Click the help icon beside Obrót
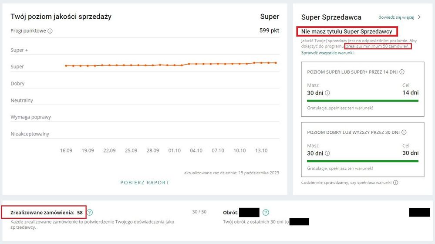Image resolution: width=435 pixels, height=244 pixels. tap(266, 212)
